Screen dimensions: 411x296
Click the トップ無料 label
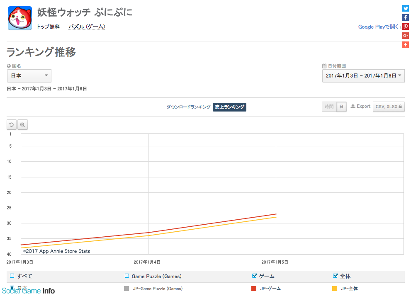pos(49,27)
